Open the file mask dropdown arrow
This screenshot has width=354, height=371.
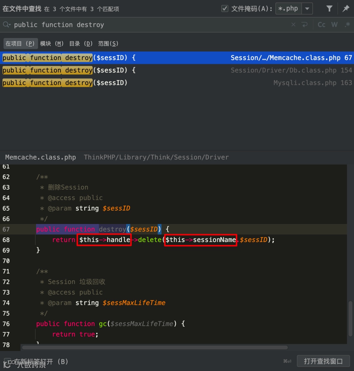(x=307, y=9)
